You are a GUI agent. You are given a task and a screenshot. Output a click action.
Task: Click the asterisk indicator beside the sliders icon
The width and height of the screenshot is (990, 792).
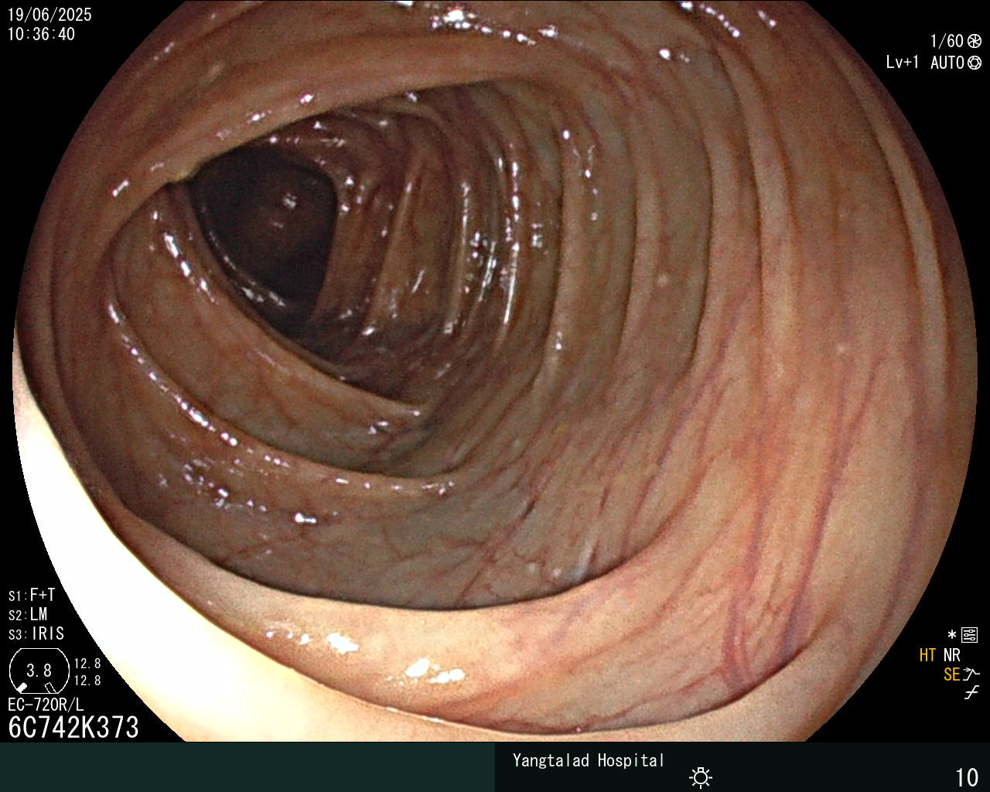[x=952, y=635]
